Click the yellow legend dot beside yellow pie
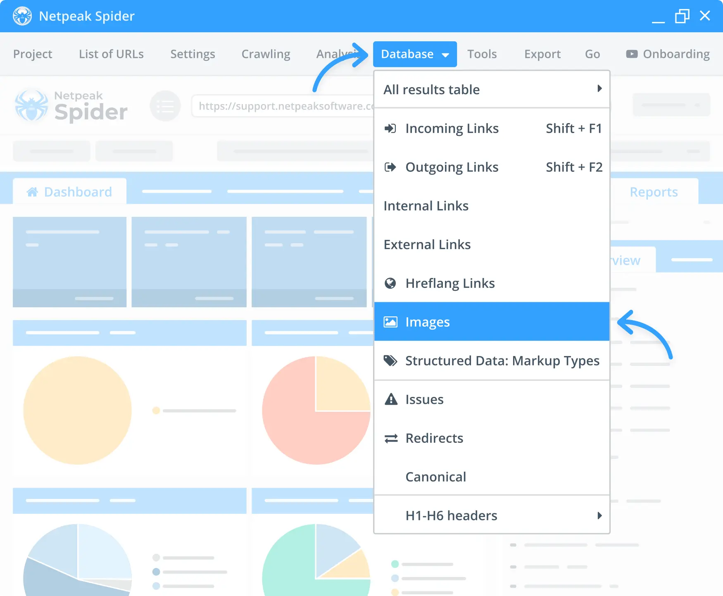Image resolution: width=723 pixels, height=596 pixels. tap(156, 411)
